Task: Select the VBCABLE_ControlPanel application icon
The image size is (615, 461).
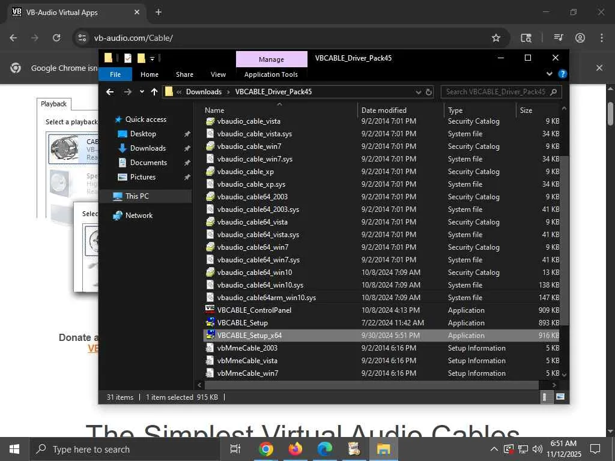Action: pos(210,310)
